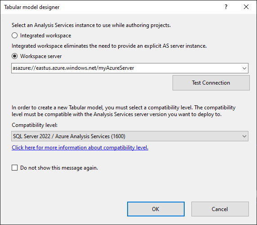Tick the Do not show this message checkbox
257x225 pixels.
[14, 168]
